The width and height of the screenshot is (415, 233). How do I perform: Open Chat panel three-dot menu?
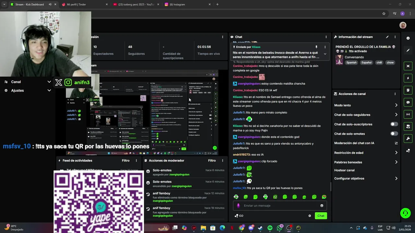[x=326, y=37]
